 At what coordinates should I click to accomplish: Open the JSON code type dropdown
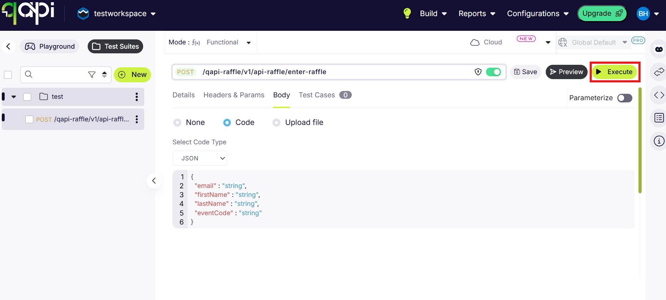coord(200,158)
